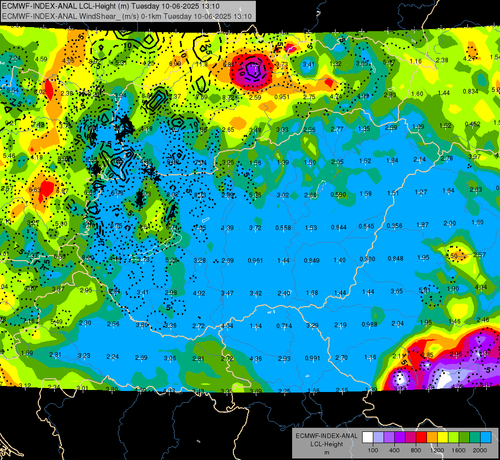Click the shear value 0.590
Screen dimensions: 500x460
[338, 194]
